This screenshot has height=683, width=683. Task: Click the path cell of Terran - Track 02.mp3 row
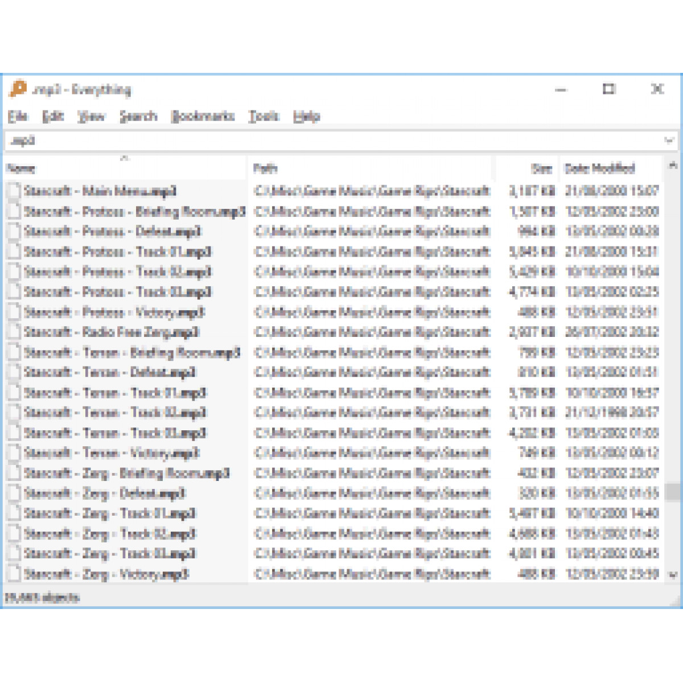pos(372,413)
